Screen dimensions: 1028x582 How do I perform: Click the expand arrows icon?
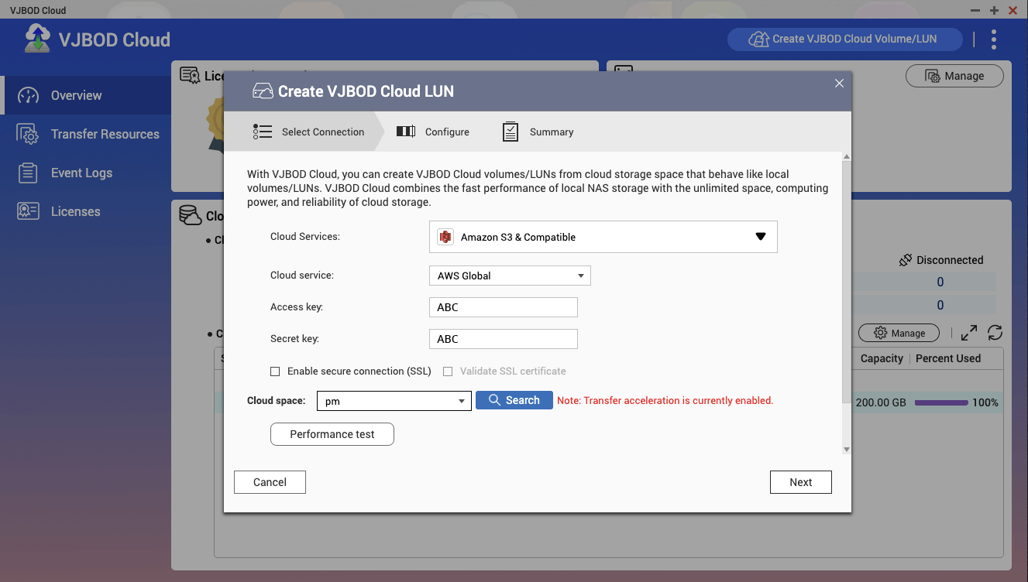pos(968,333)
